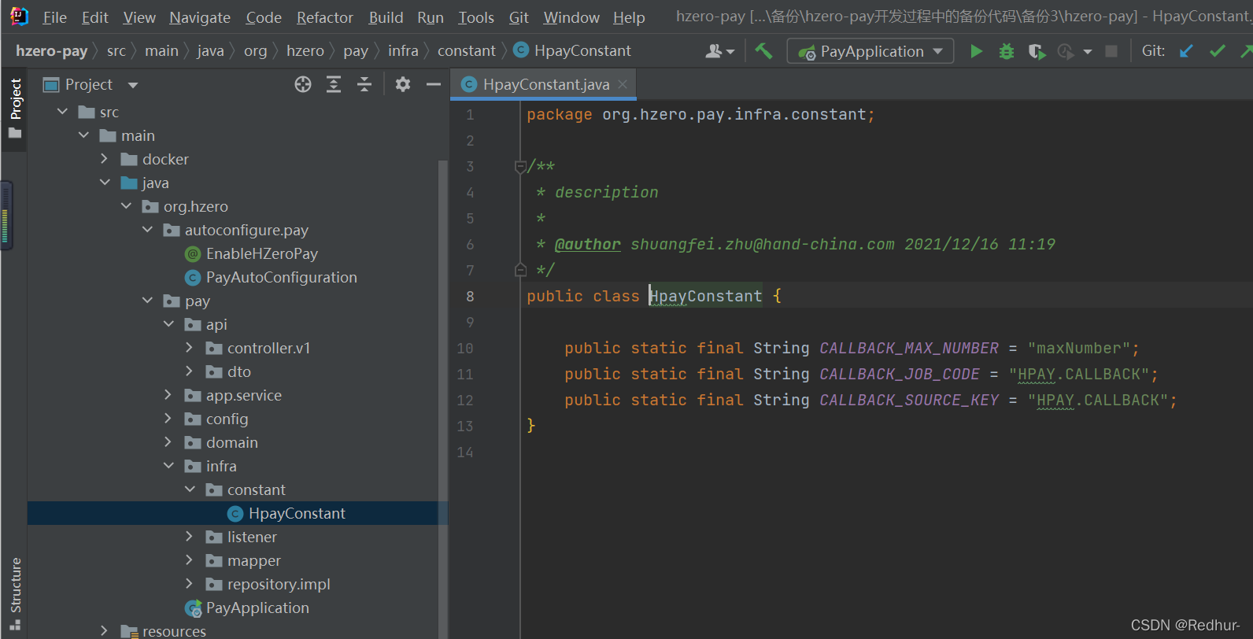Open the profiler run icon
Image resolution: width=1253 pixels, height=639 pixels.
(x=1066, y=51)
